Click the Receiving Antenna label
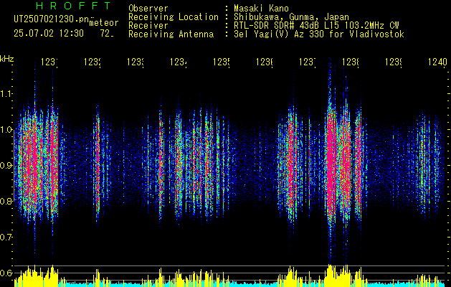The image size is (451, 287). [x=171, y=34]
